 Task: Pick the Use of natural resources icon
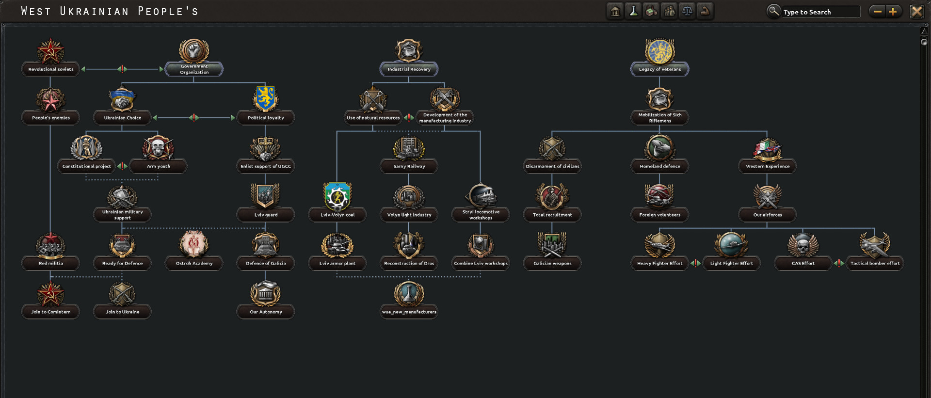[373, 100]
